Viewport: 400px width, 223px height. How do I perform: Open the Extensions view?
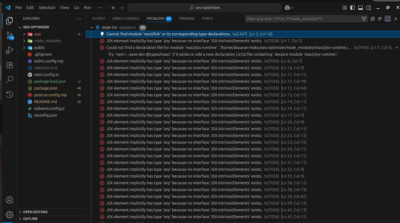click(x=10, y=65)
